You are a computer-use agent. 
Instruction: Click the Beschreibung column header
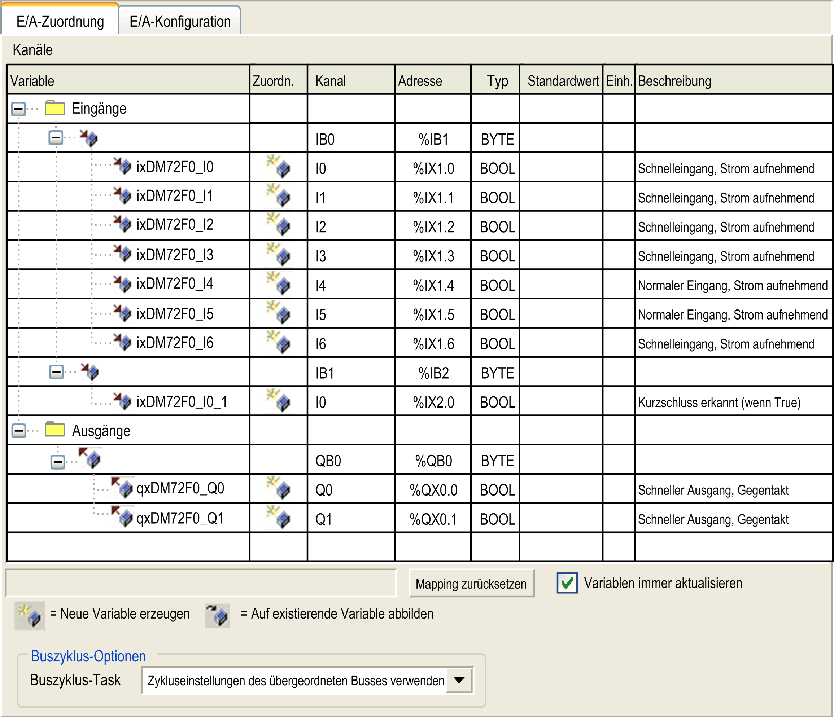click(733, 80)
